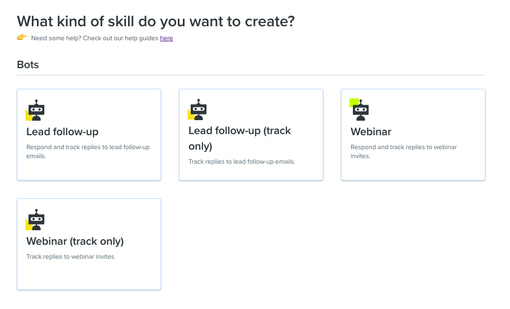
Task: Choose 'Webinar (track only)' title
Action: click(x=75, y=241)
